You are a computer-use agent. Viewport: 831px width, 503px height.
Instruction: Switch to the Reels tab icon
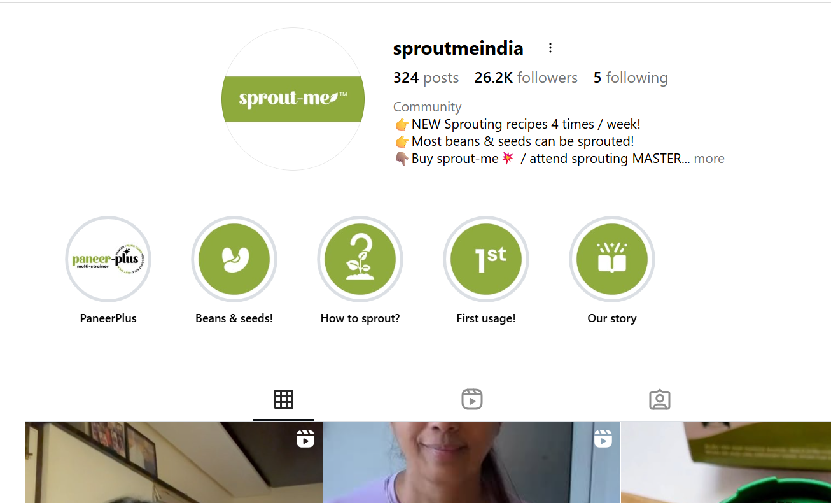[x=472, y=399]
